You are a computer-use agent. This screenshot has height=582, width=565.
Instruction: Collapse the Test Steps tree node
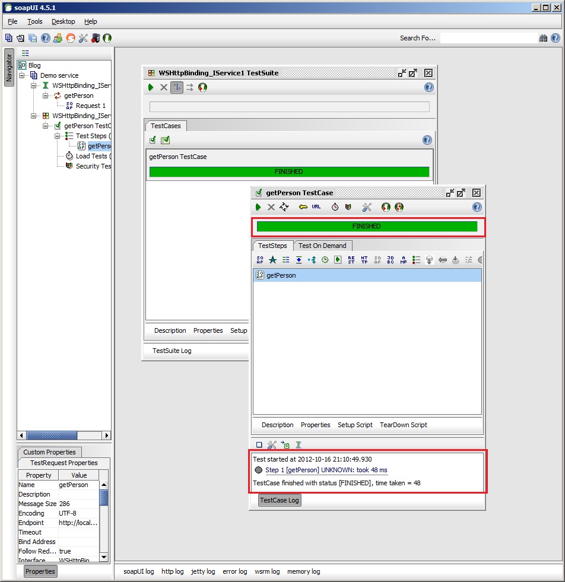tap(57, 136)
